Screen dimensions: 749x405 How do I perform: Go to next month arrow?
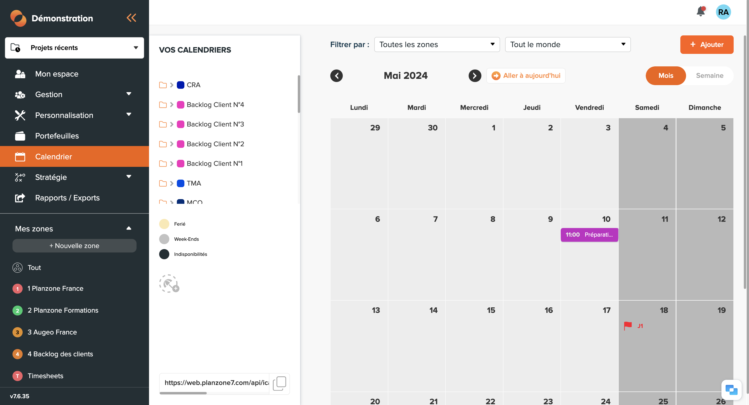click(x=475, y=76)
